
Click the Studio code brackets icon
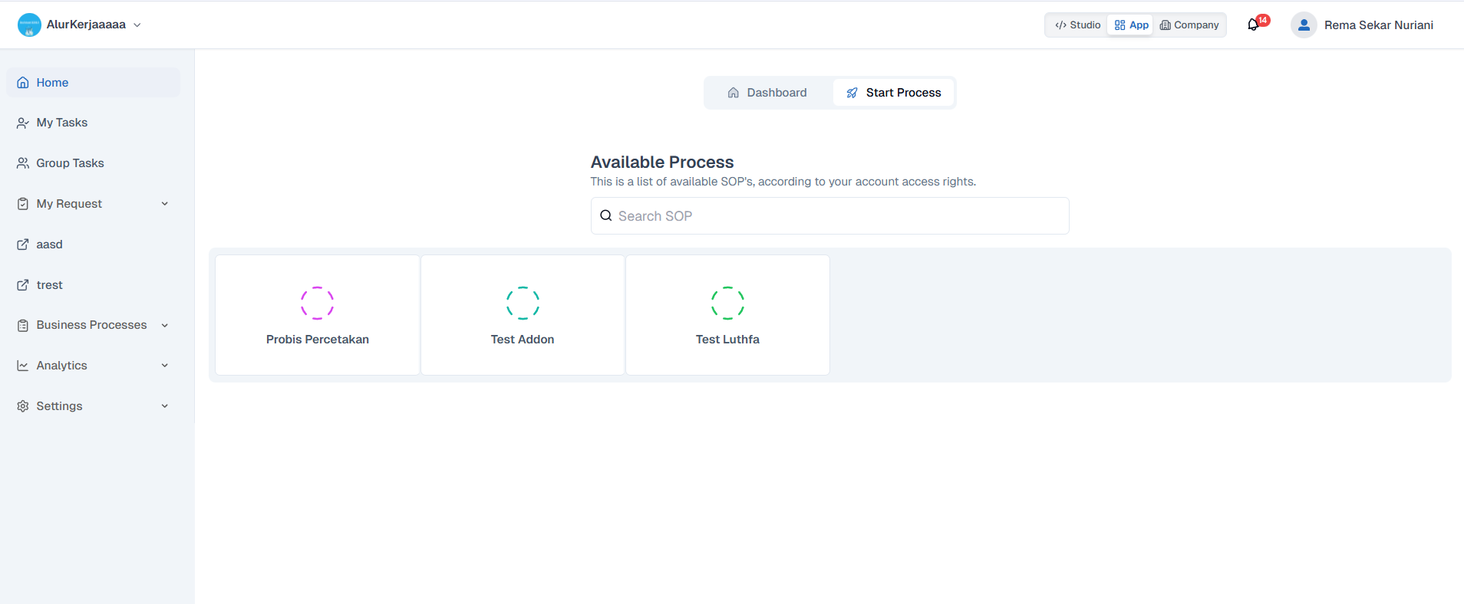pyautogui.click(x=1060, y=25)
